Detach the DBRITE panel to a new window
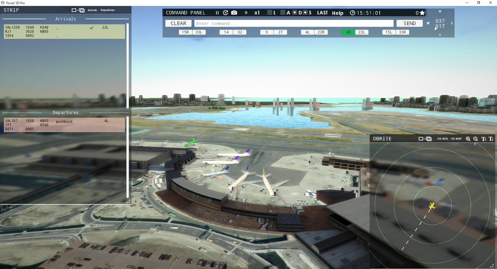Screen dimensions: 497x269 (425, 139)
